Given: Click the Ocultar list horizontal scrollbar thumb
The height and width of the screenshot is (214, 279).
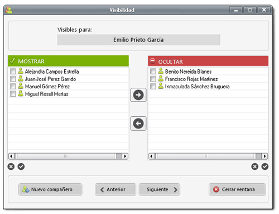Looking at the screenshot, I should (205, 156).
